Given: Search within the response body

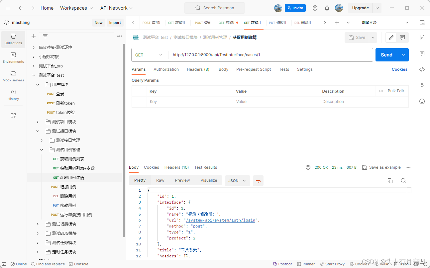Looking at the screenshot, I should (403, 181).
